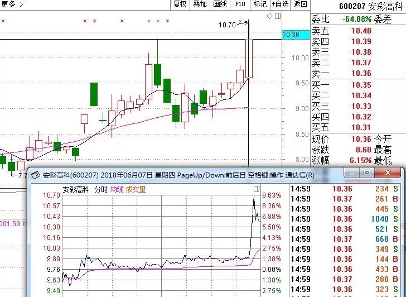406x297 pixels.
Task: Click the 买一 bid price 10.35
Action: pos(361,85)
